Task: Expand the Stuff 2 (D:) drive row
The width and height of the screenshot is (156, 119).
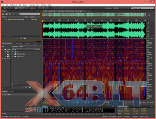Action: click(x=13, y=56)
